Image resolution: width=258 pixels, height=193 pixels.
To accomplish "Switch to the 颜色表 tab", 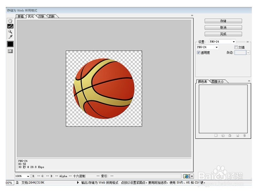I will [x=203, y=82].
